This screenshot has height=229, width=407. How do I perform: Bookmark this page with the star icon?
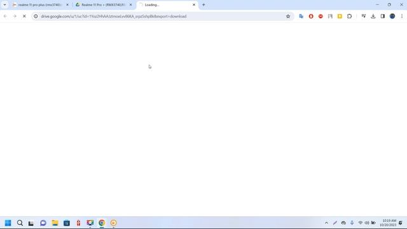288,16
